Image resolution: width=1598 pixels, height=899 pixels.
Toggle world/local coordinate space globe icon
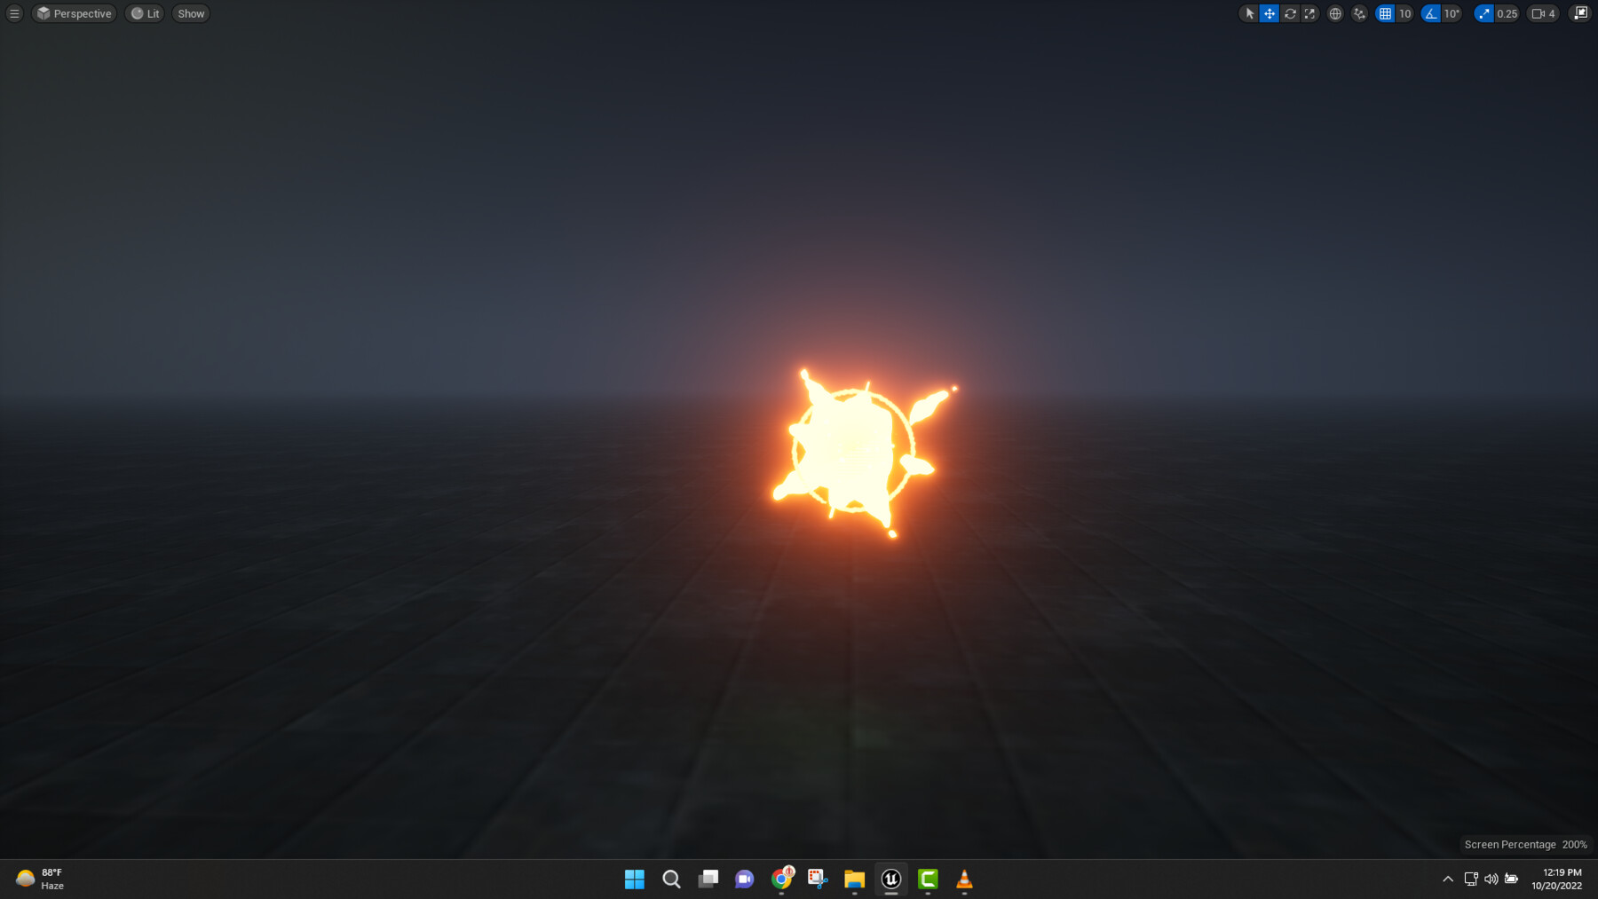click(x=1334, y=13)
